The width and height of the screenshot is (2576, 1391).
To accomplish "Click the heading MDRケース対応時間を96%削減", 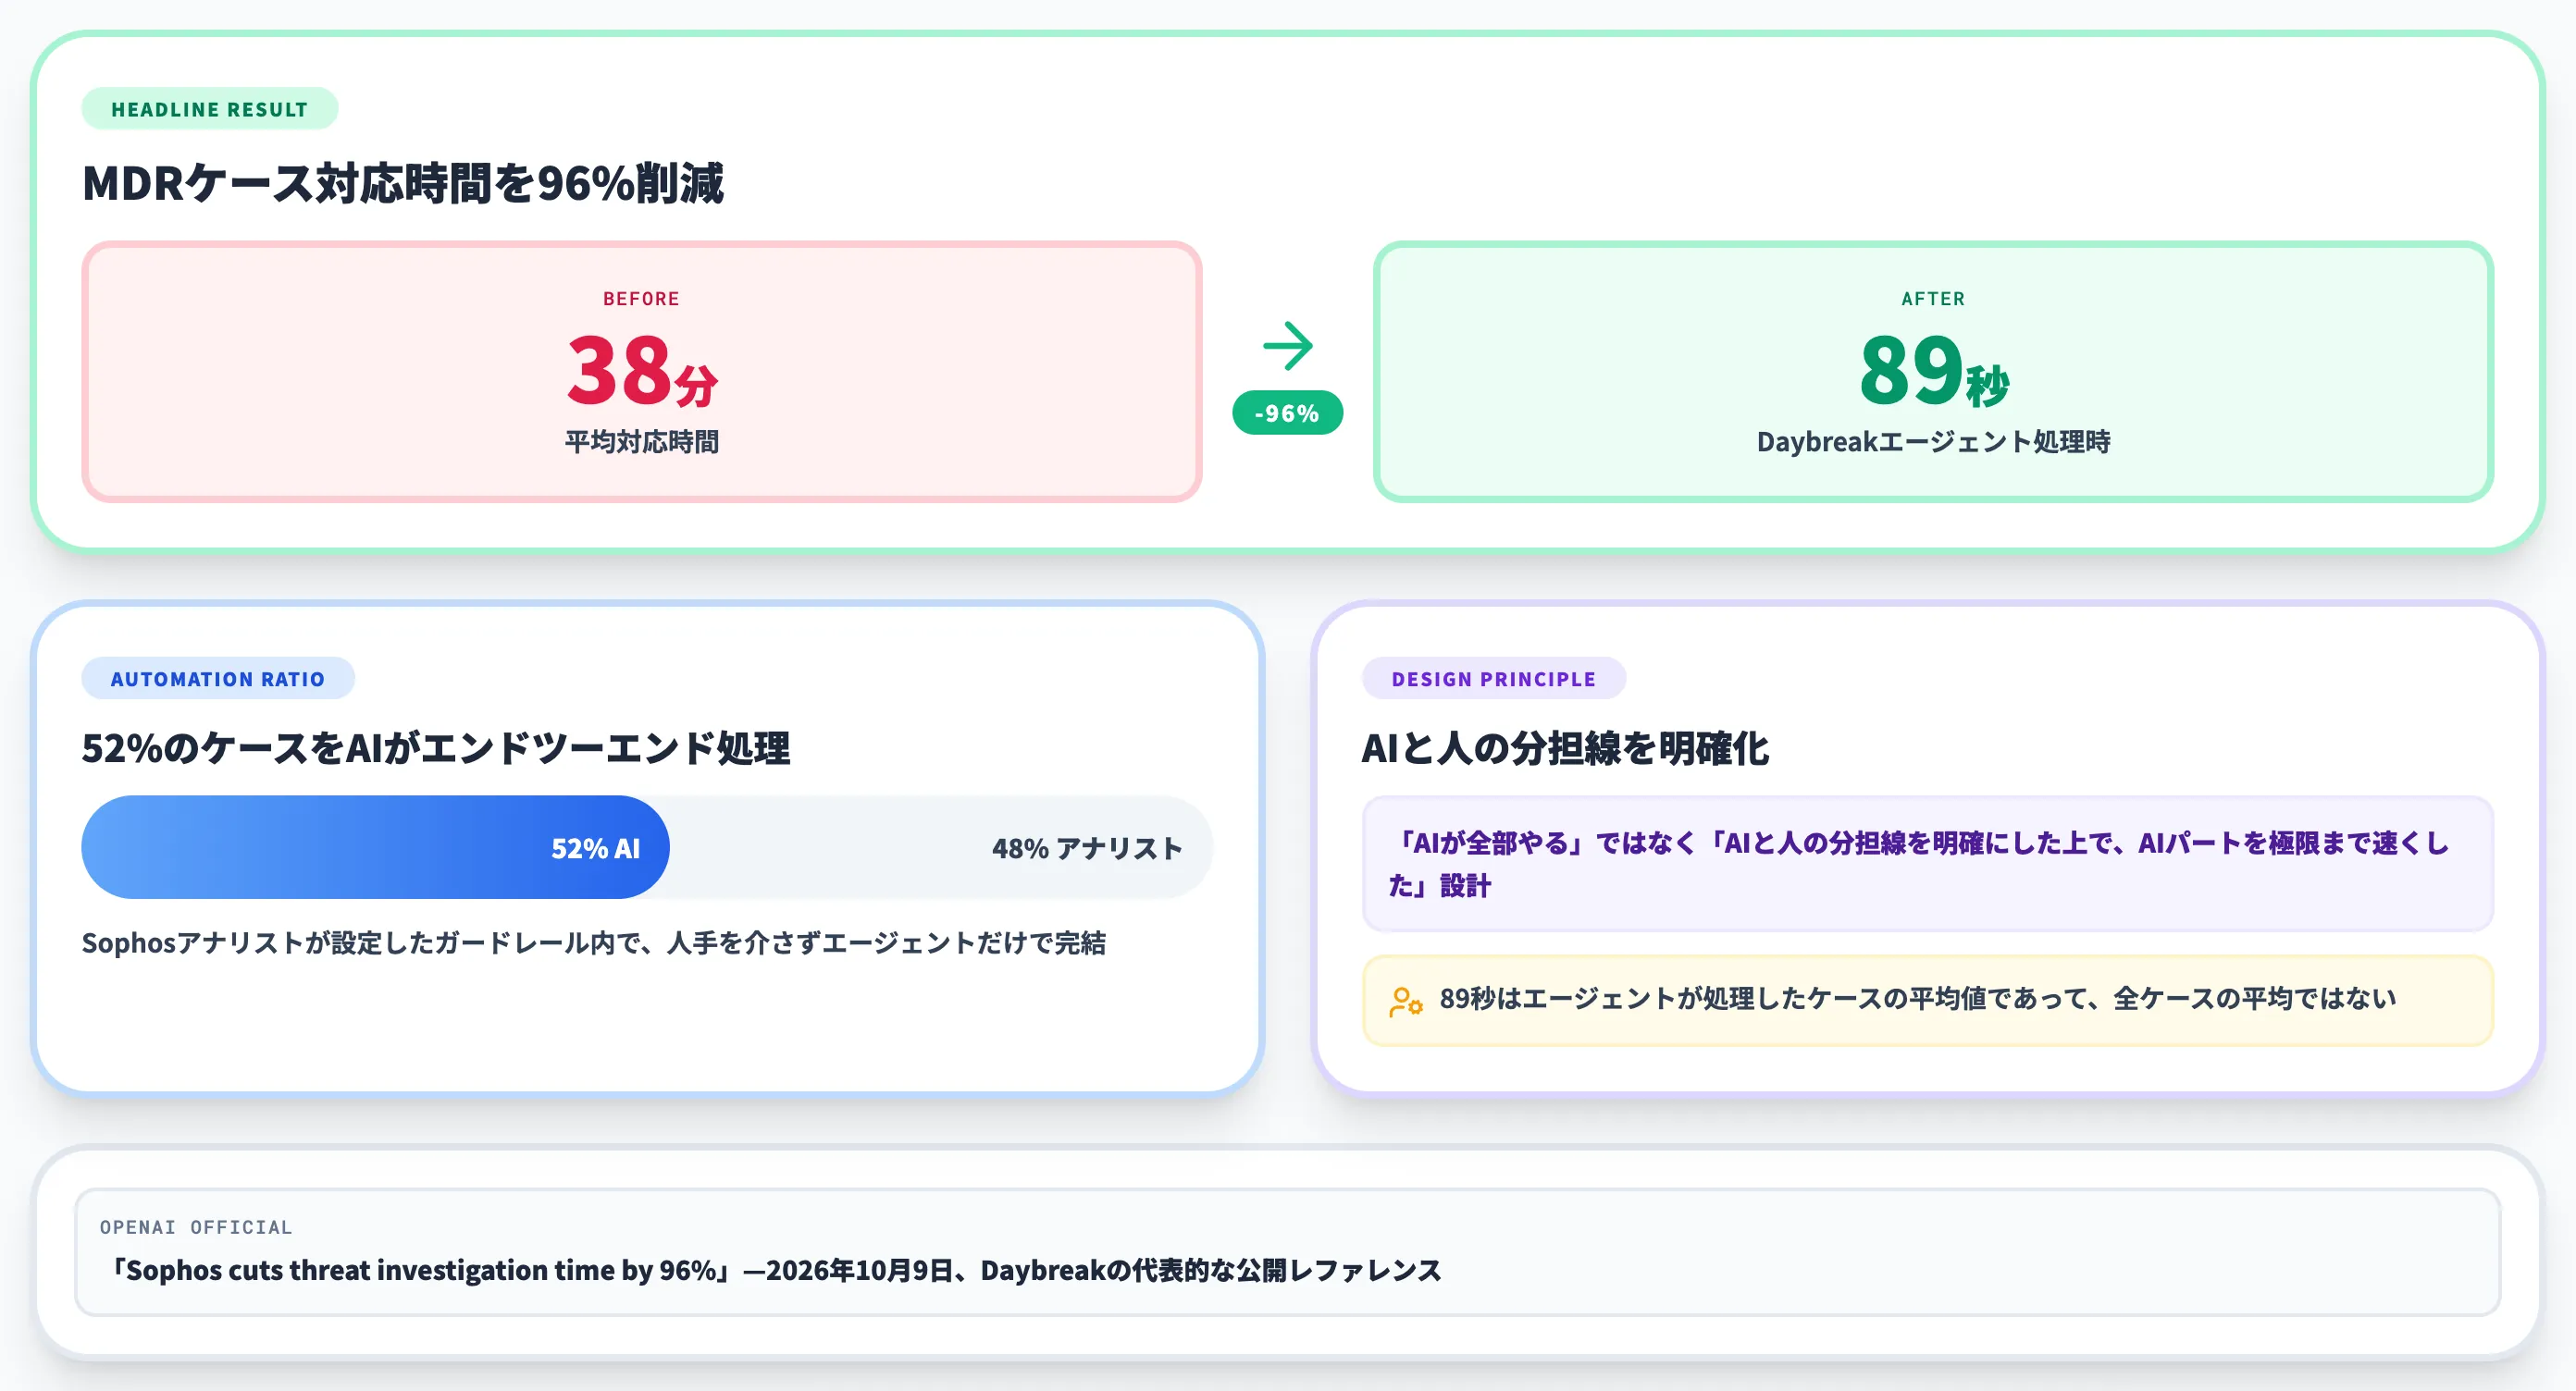I will 403,184.
